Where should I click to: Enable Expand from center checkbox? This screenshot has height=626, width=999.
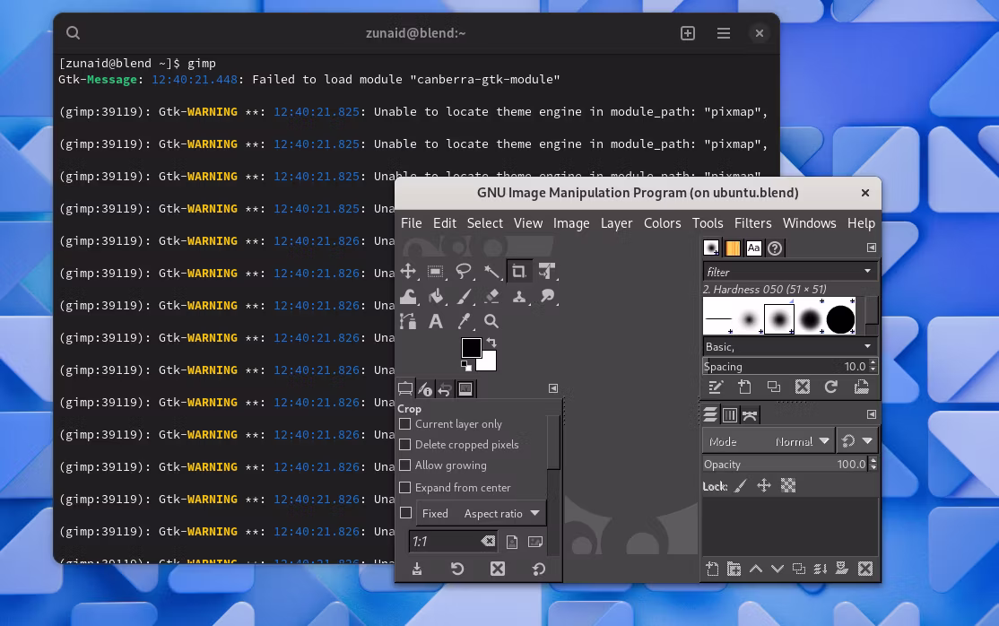tap(404, 488)
